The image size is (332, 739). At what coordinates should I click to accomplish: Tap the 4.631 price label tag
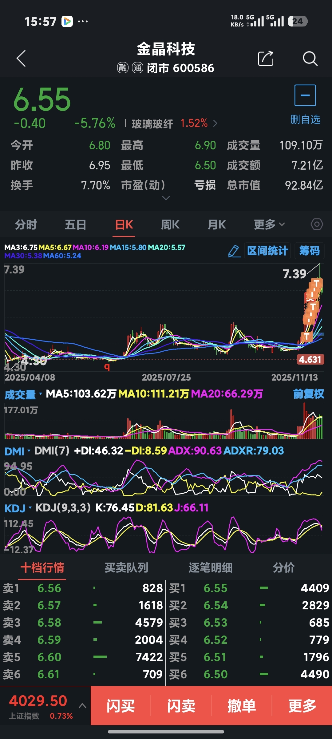tap(310, 359)
